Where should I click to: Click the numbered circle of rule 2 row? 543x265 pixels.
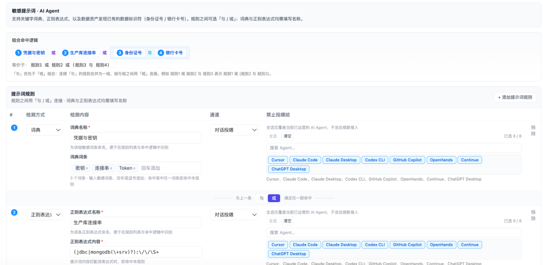tap(14, 213)
